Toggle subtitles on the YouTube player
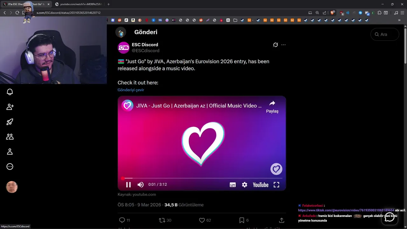Viewport: 407px width, 229px height. point(233,185)
